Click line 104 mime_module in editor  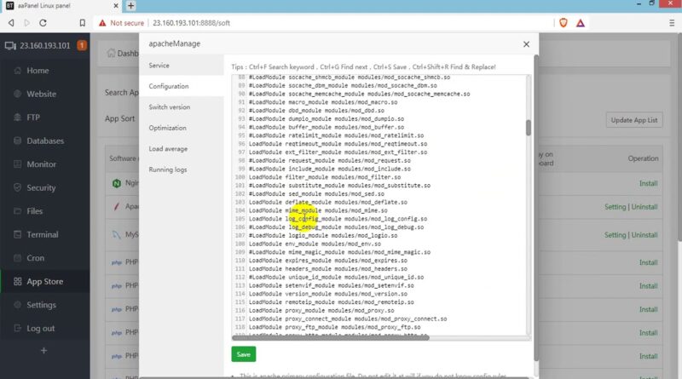coord(318,210)
